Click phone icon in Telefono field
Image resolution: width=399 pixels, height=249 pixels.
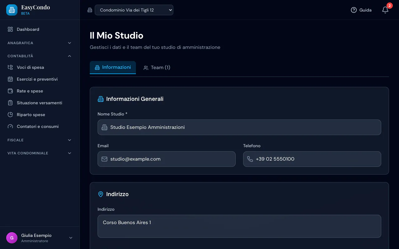(250, 159)
